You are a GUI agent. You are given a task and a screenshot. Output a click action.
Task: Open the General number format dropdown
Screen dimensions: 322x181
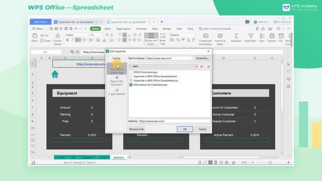[194, 35]
